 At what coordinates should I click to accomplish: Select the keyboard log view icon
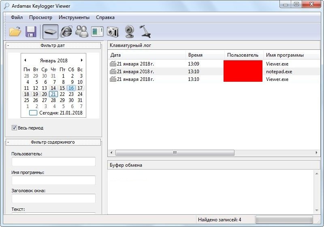pyautogui.click(x=50, y=32)
